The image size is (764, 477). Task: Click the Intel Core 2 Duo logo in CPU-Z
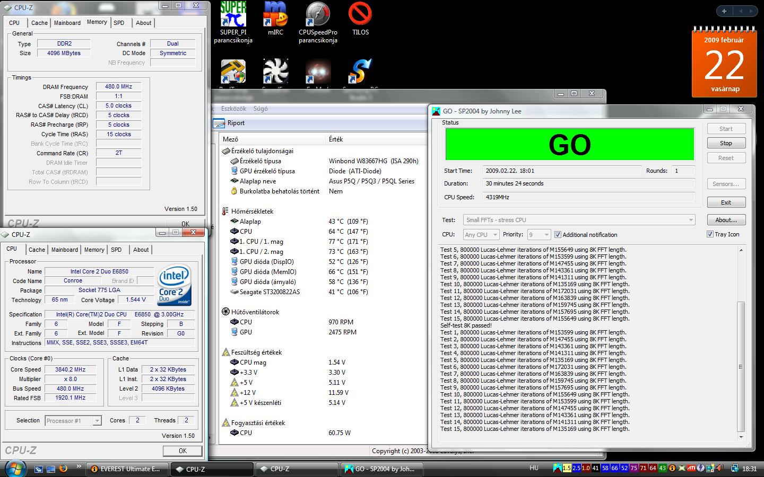coord(175,286)
